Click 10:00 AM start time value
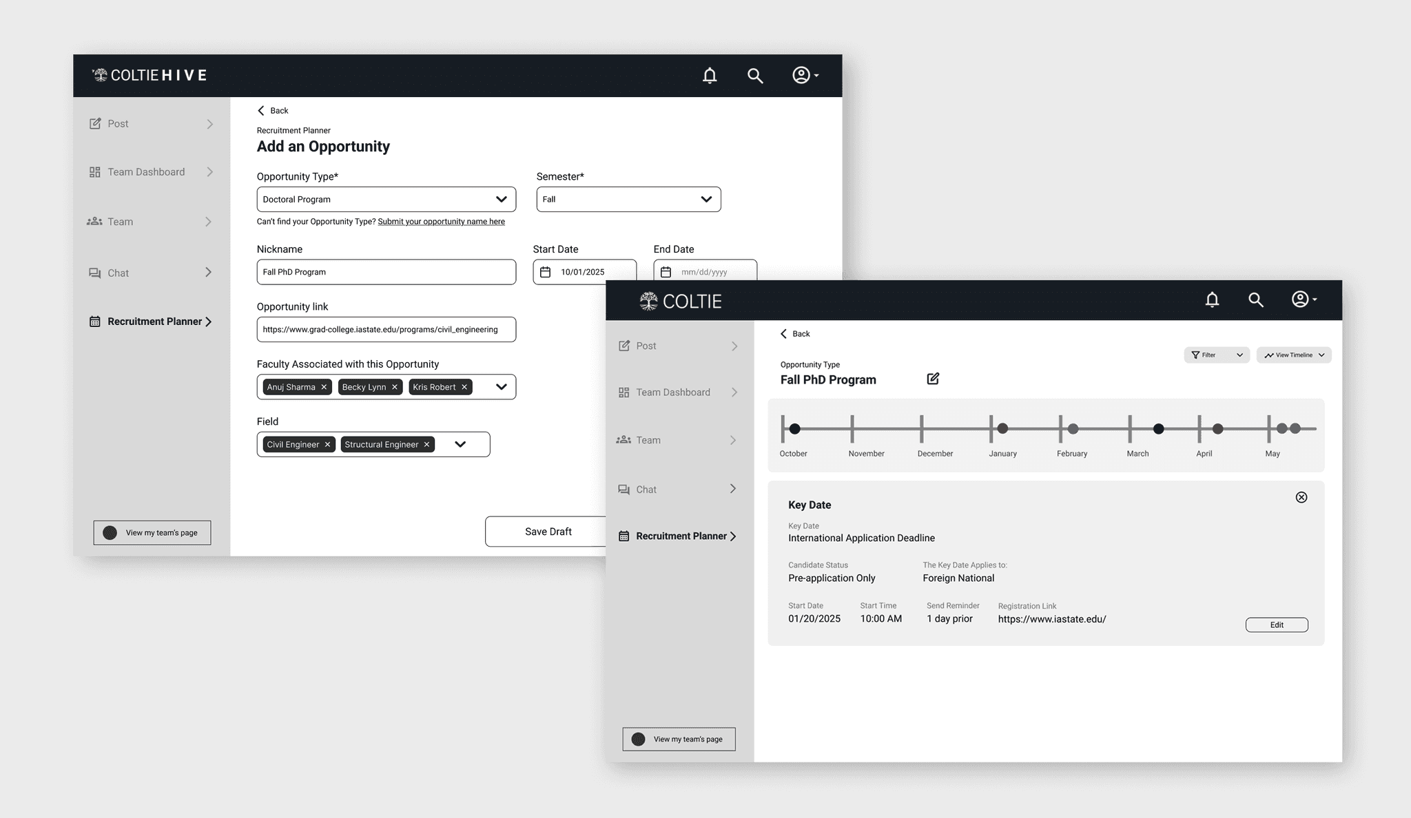This screenshot has width=1411, height=818. [880, 619]
